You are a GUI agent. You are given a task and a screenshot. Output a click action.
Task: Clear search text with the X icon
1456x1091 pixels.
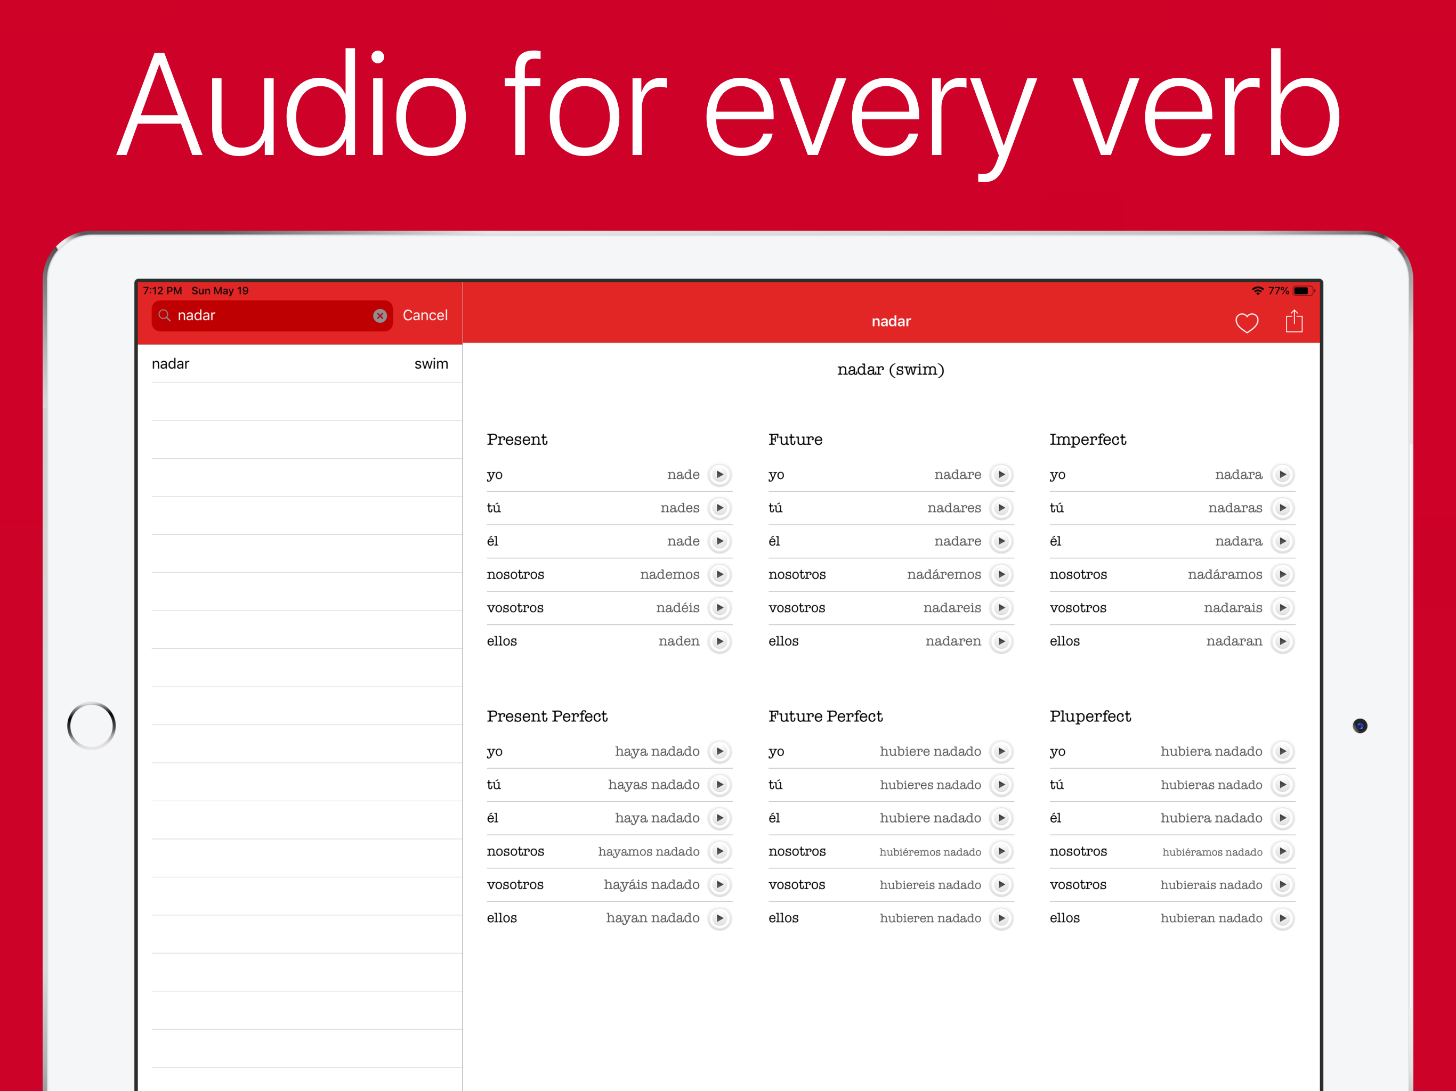tap(380, 316)
